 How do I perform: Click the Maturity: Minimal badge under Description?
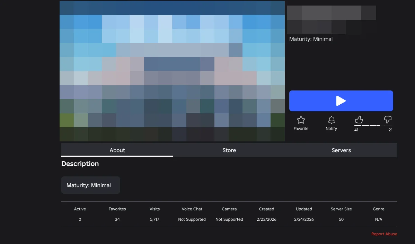(x=90, y=185)
